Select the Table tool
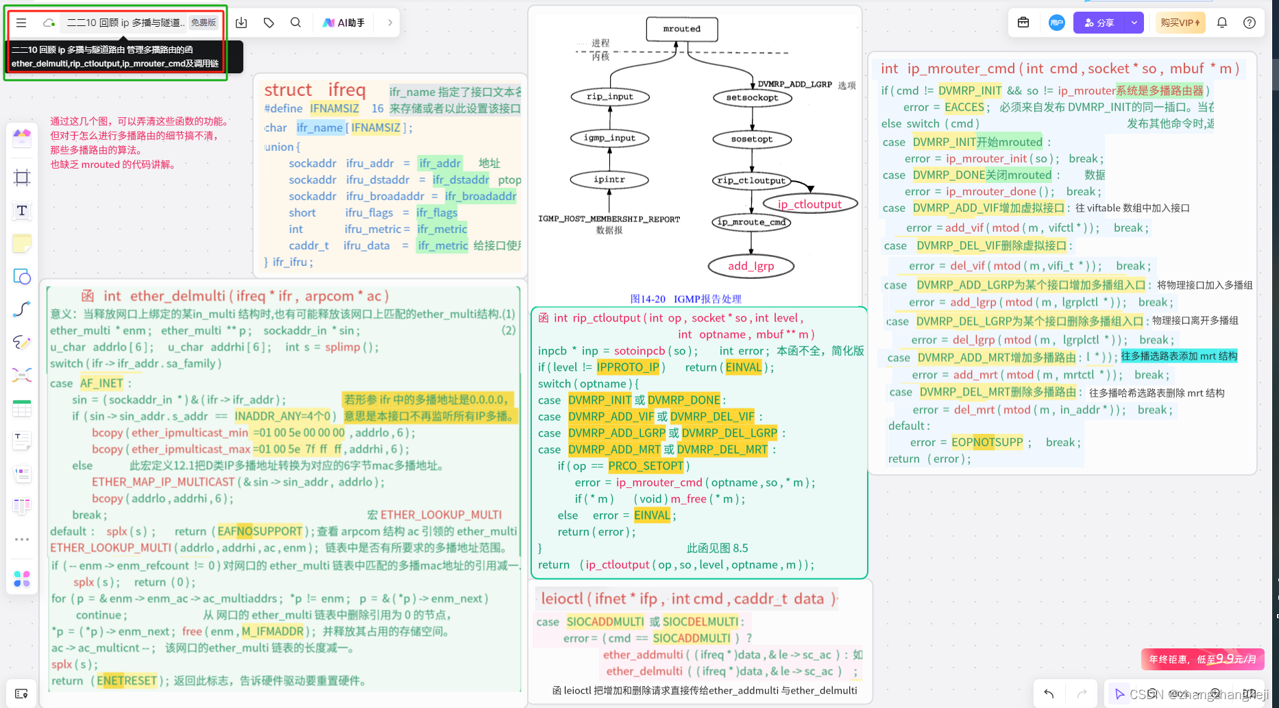 pyautogui.click(x=22, y=408)
